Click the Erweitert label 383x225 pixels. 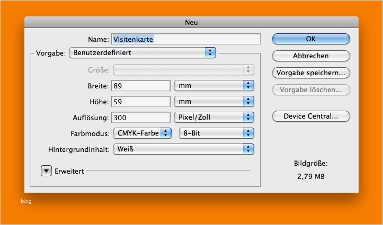[x=69, y=172]
